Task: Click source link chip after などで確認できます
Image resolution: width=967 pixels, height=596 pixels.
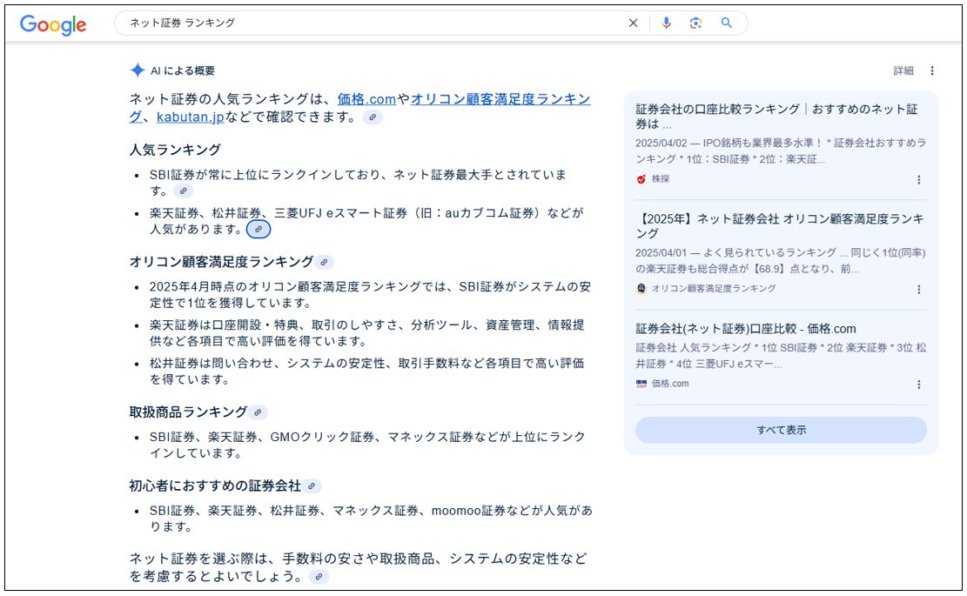Action: coord(373,117)
